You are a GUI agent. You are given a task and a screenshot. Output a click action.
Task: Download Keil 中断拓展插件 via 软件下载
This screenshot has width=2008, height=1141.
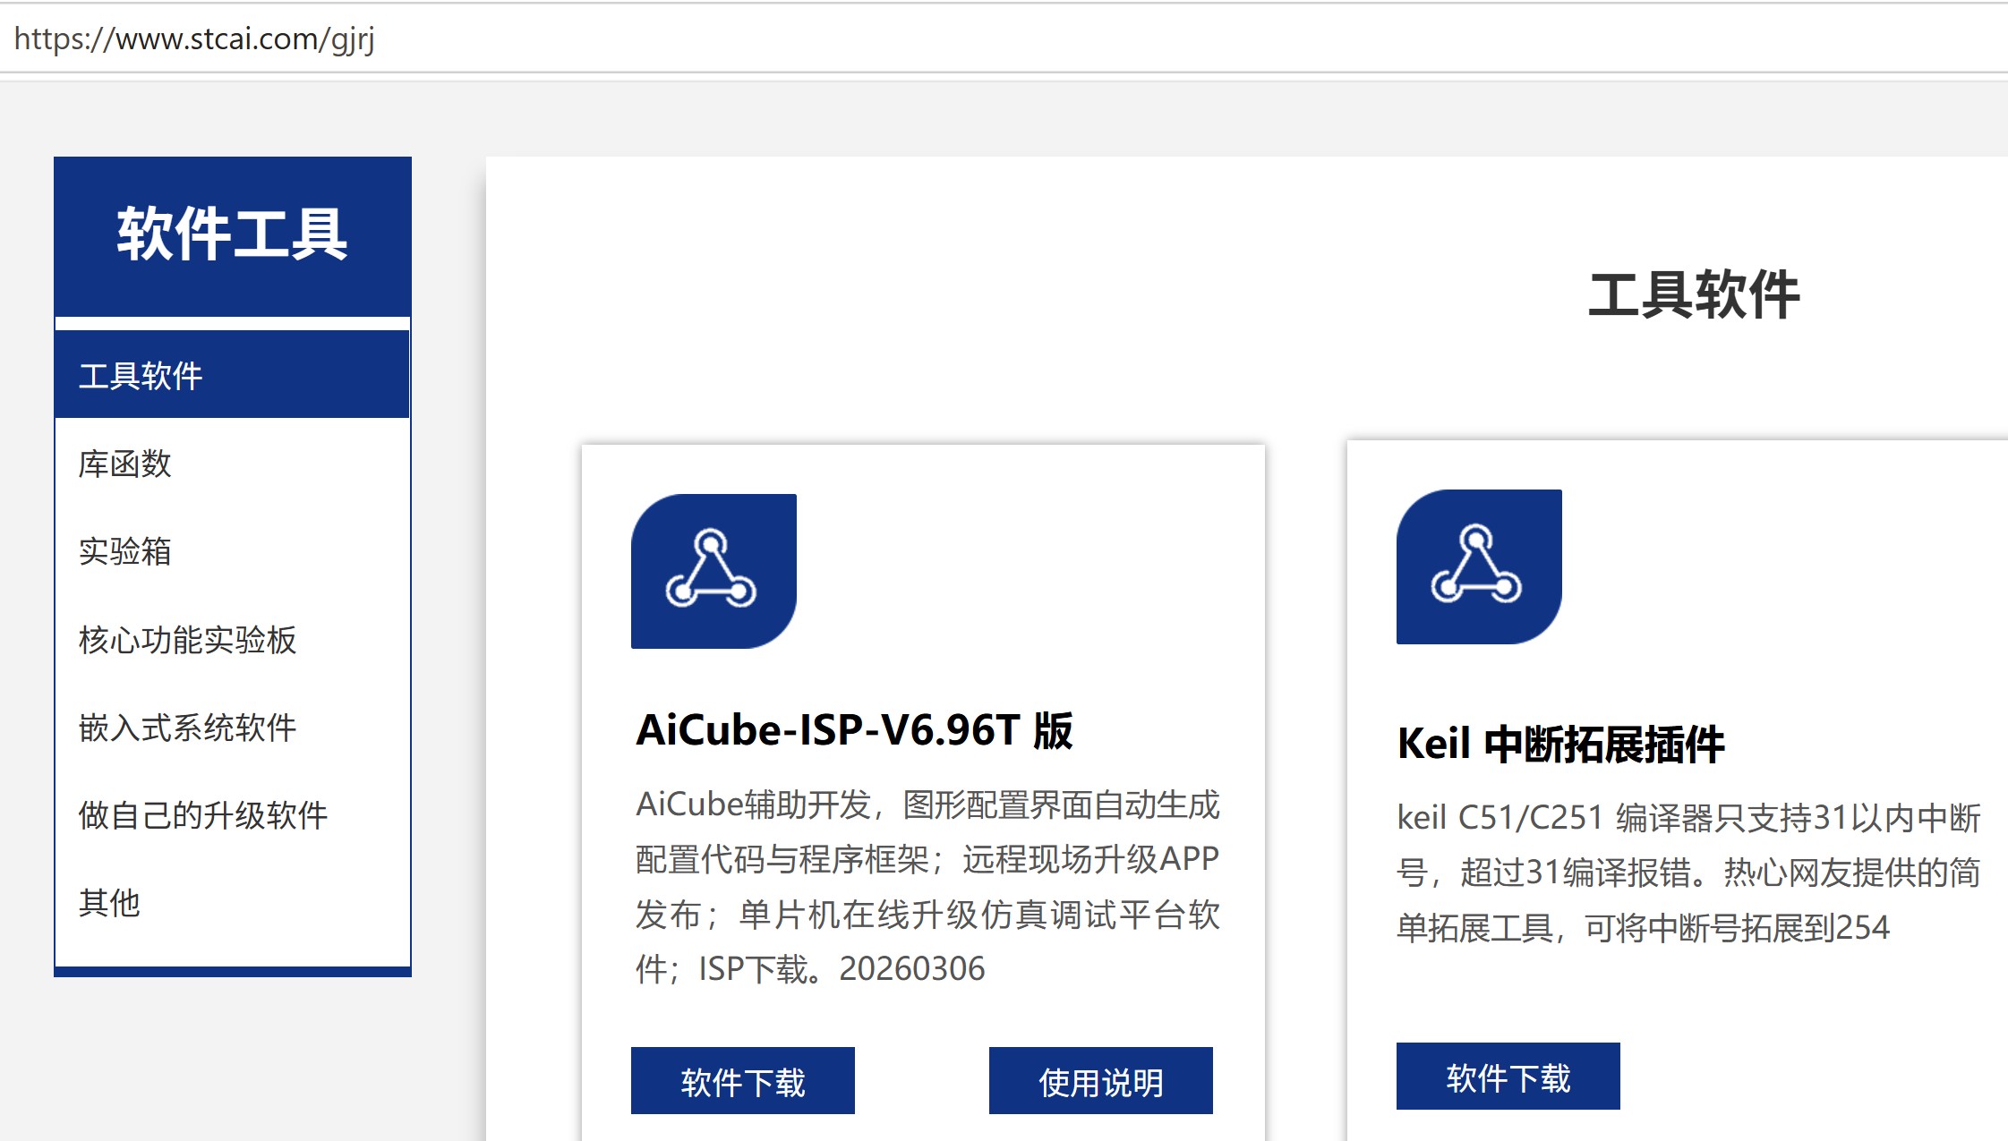pyautogui.click(x=1508, y=1077)
